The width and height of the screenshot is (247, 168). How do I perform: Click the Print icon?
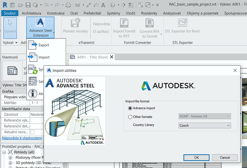(68, 5)
